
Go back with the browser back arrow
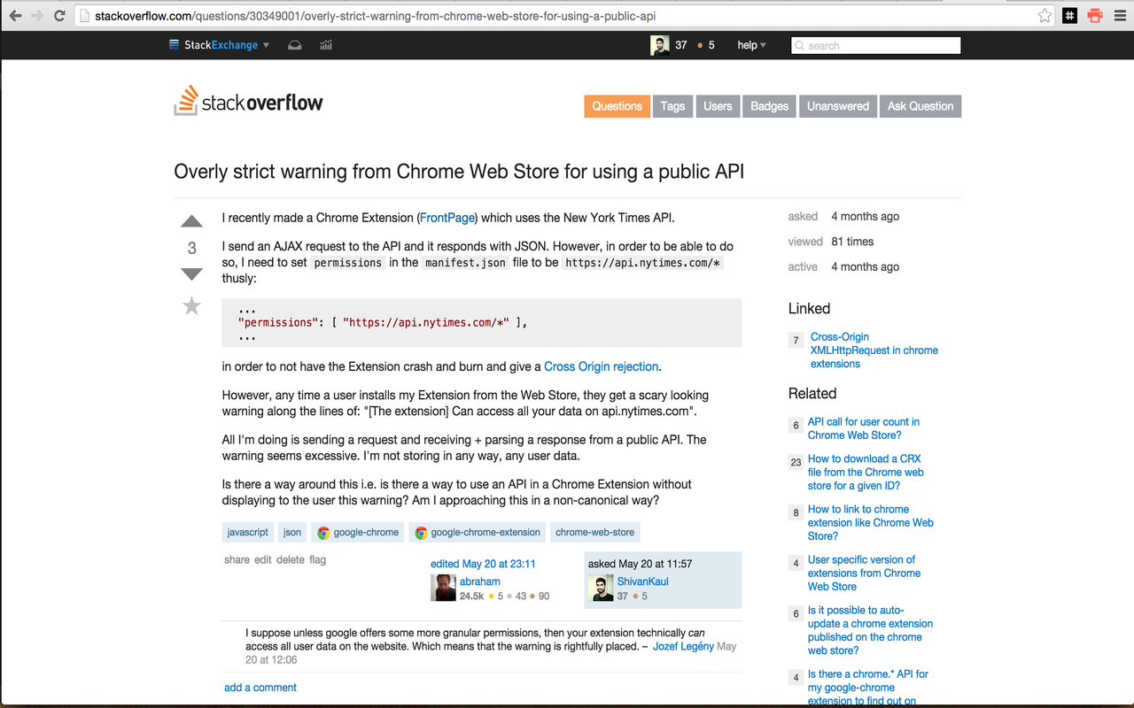point(15,15)
